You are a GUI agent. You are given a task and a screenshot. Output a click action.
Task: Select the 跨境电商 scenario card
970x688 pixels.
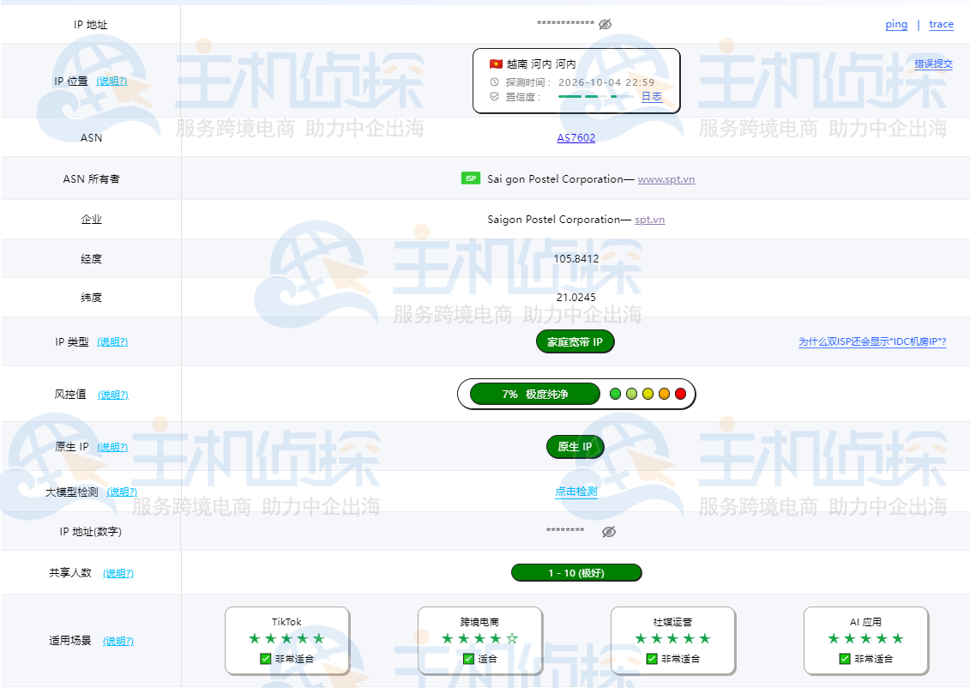(480, 640)
